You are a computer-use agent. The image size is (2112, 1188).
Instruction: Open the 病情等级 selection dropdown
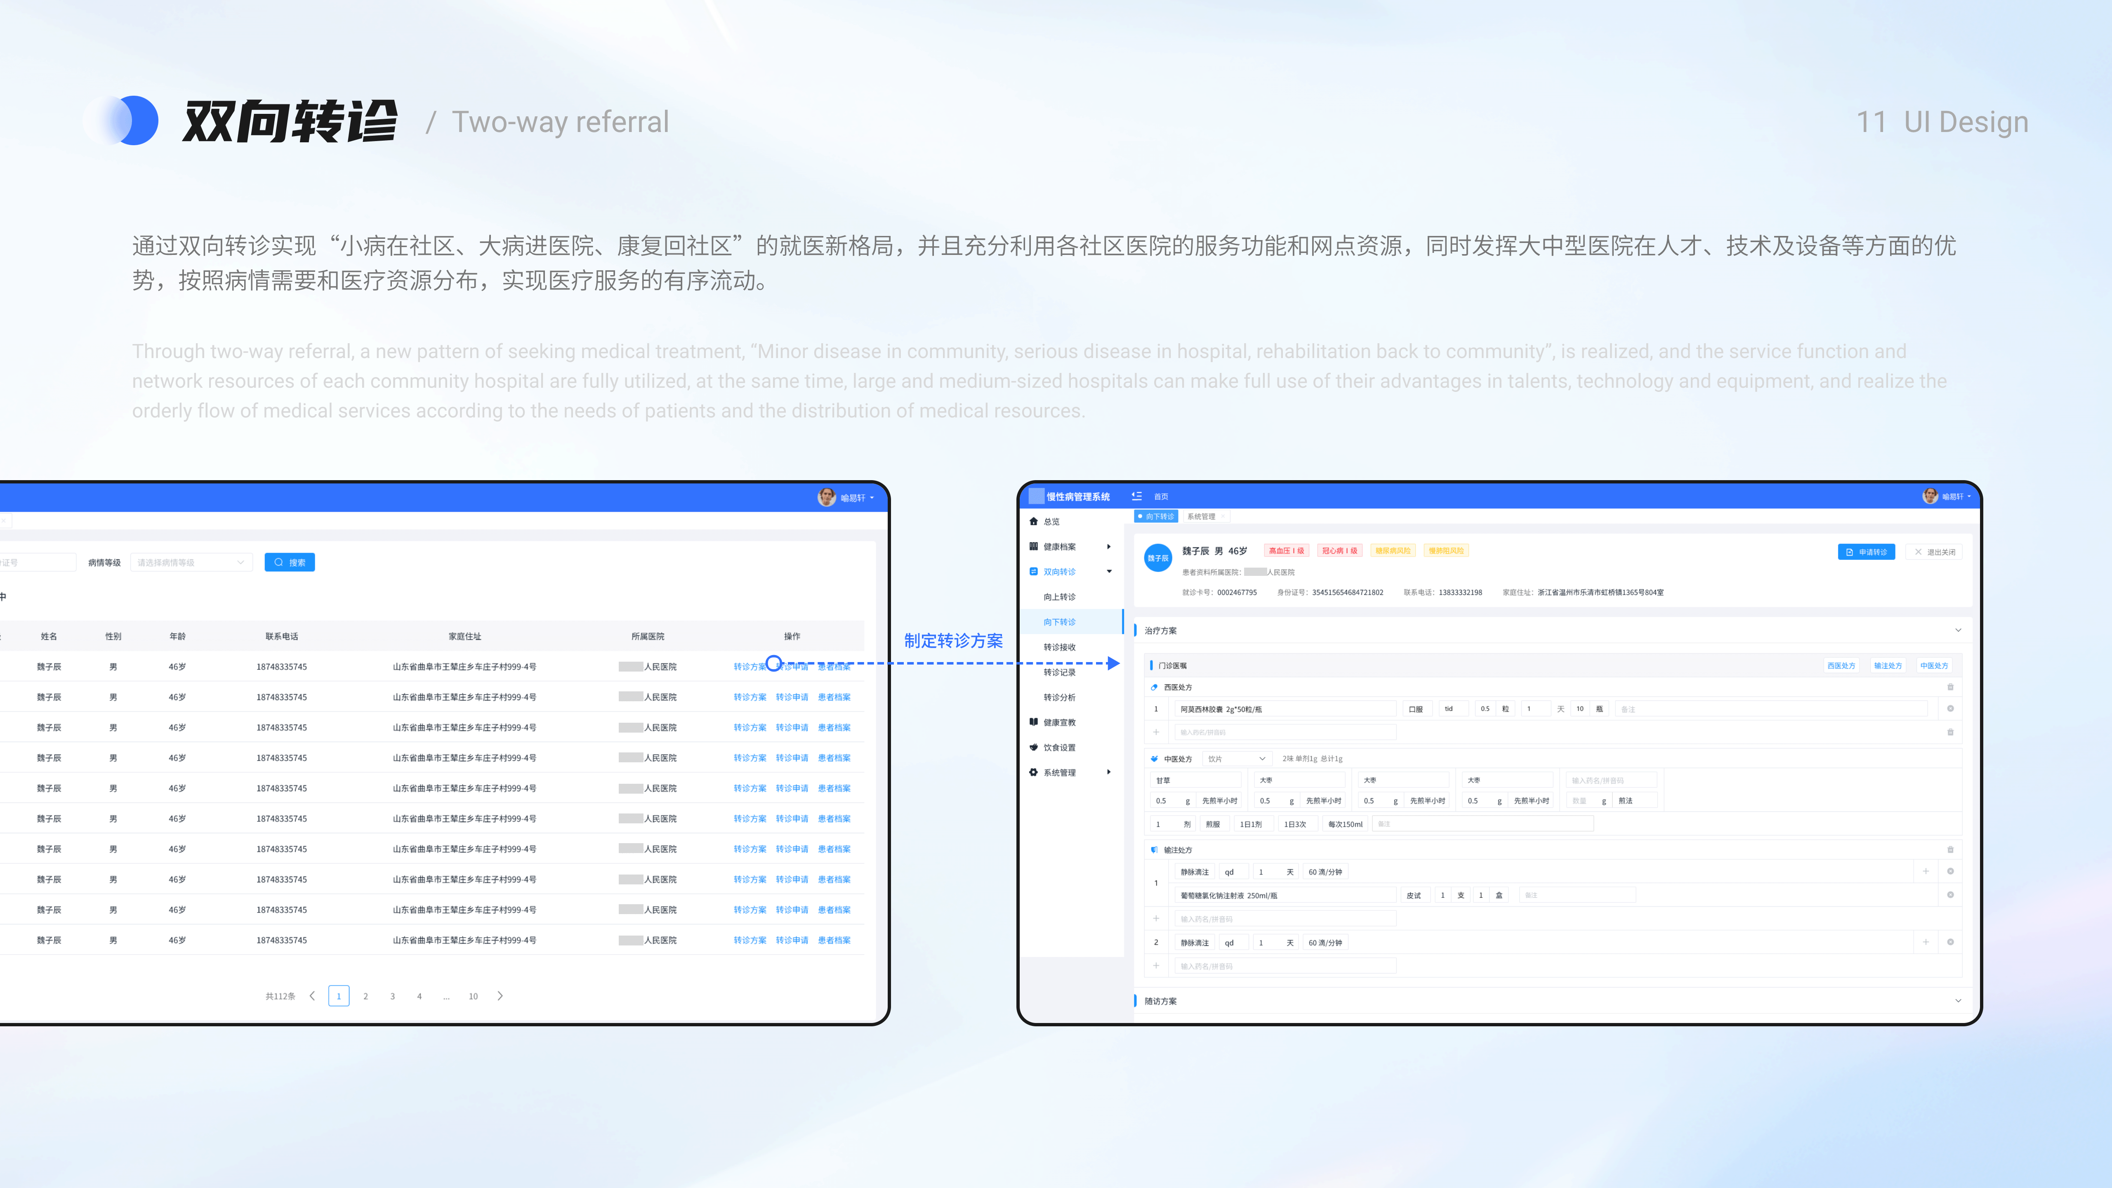point(191,561)
